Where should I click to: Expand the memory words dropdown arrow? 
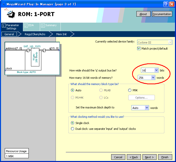pyautogui.click(x=153, y=77)
